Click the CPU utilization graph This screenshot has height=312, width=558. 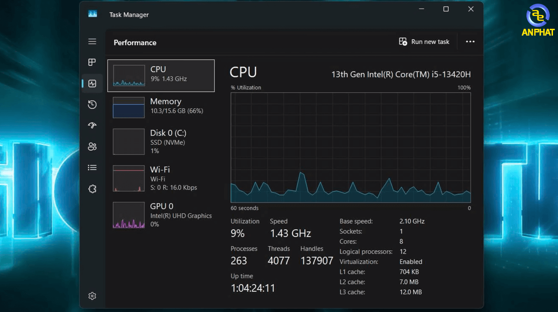click(x=351, y=148)
